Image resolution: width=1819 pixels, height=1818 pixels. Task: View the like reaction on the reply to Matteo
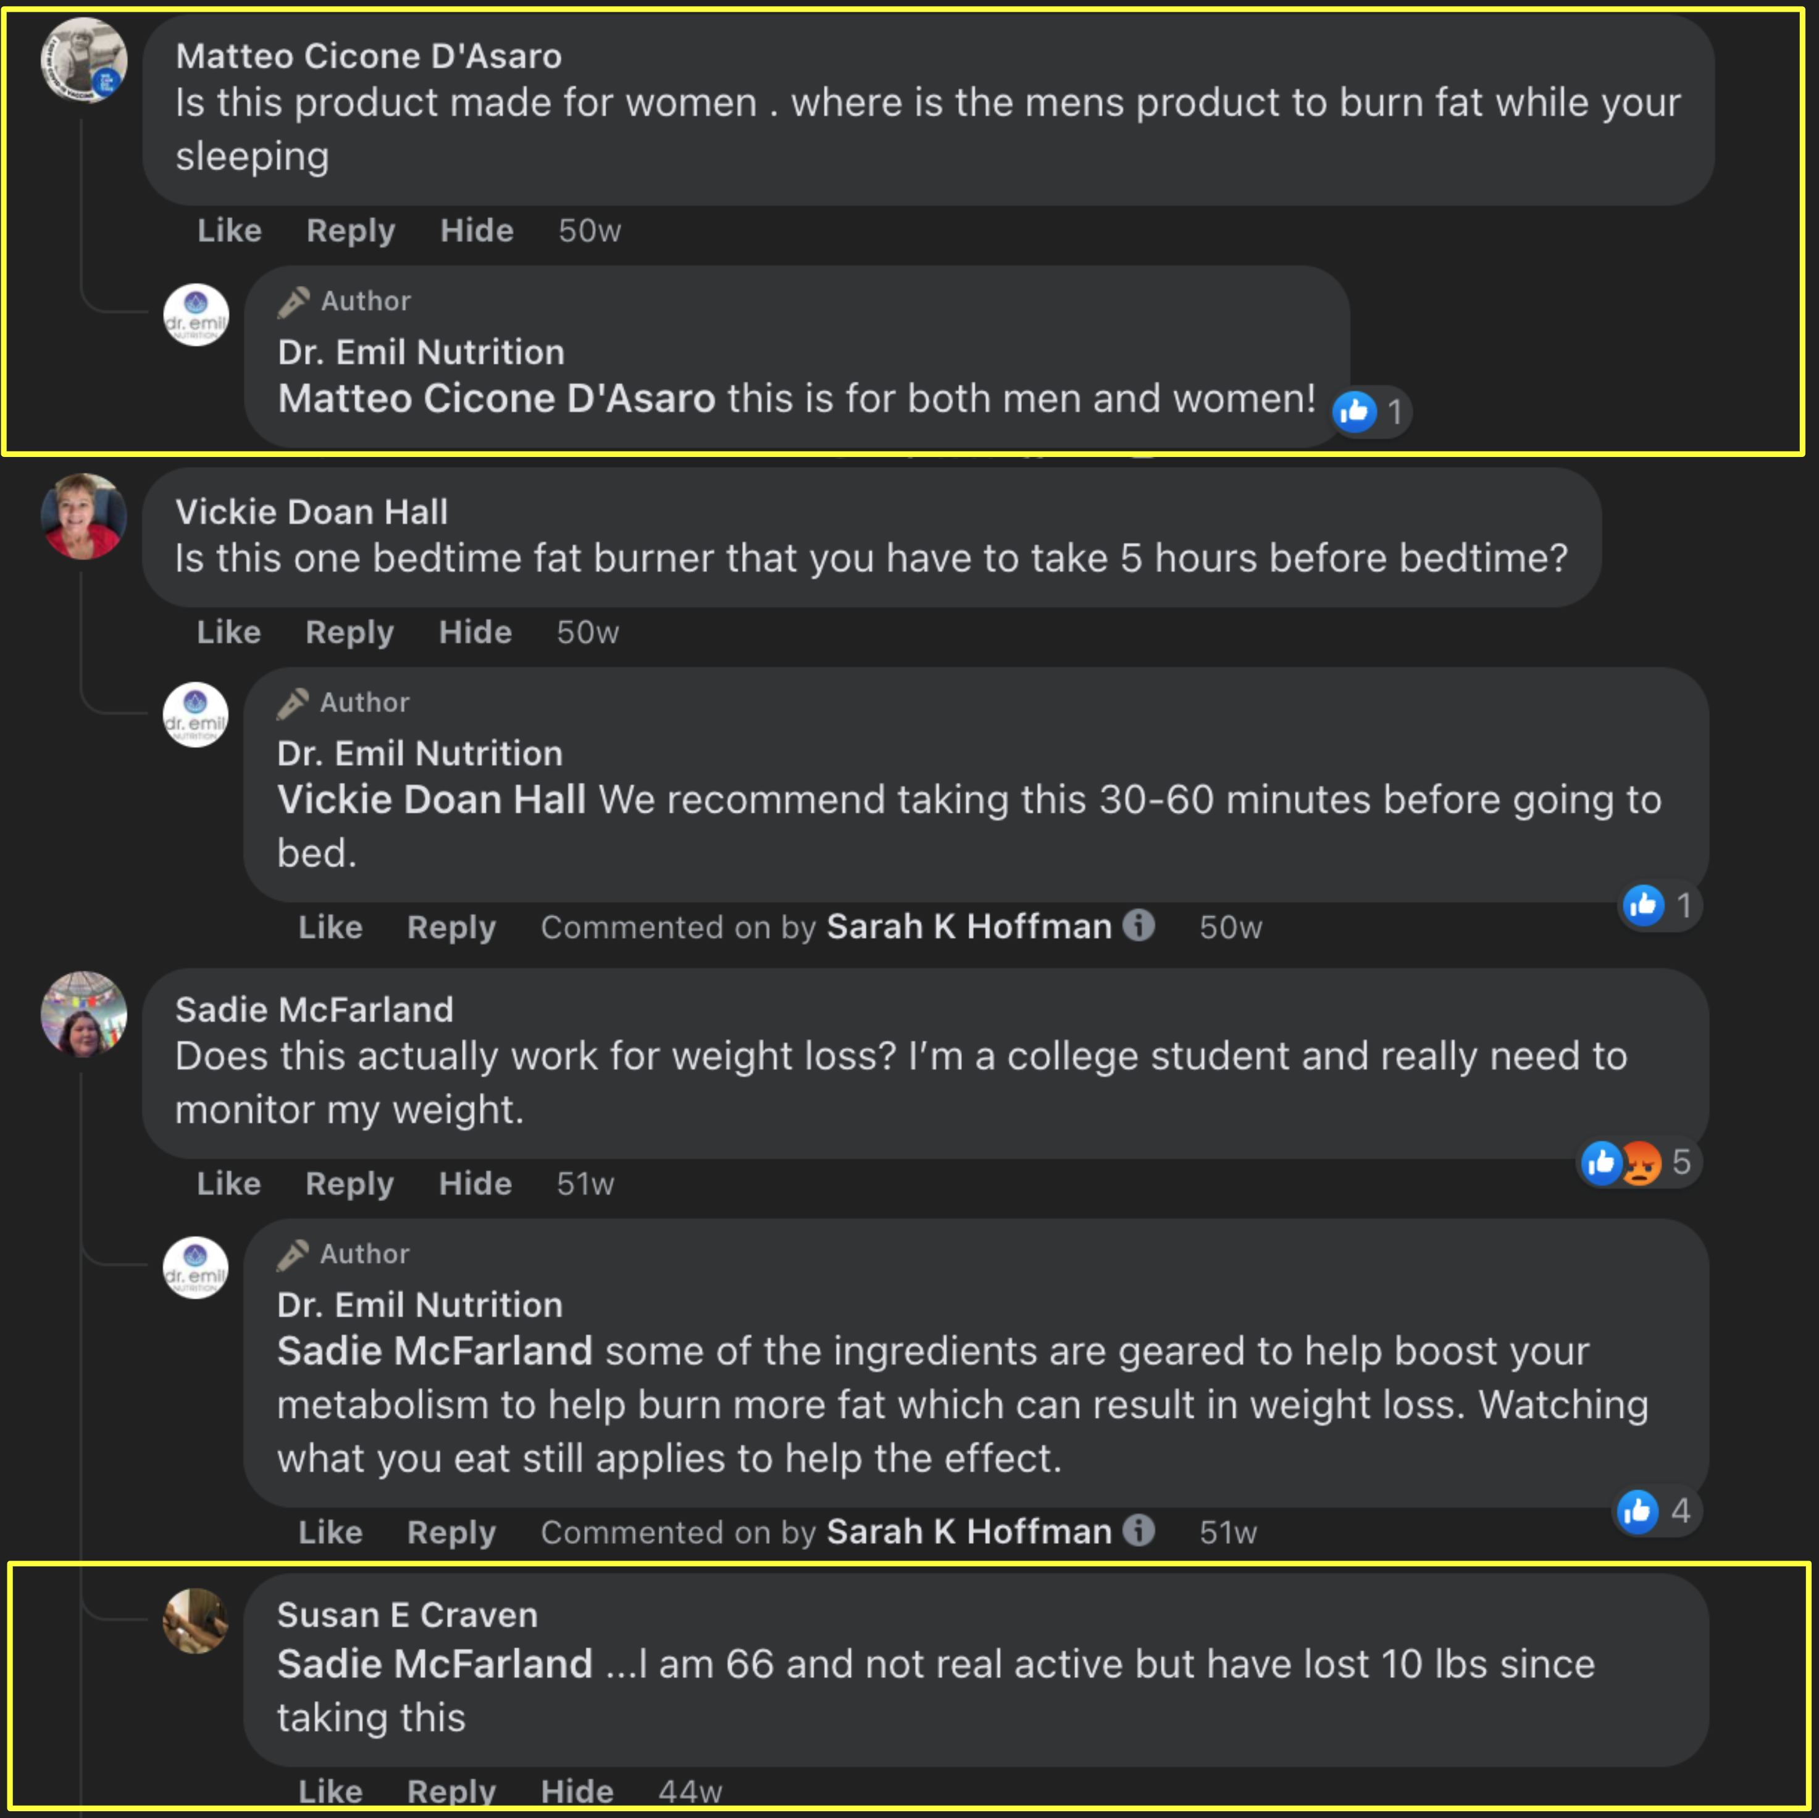tap(1370, 411)
